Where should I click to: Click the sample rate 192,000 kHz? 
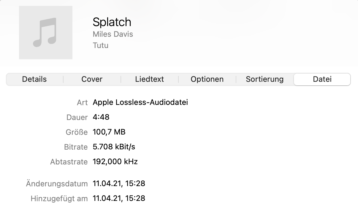tap(115, 161)
